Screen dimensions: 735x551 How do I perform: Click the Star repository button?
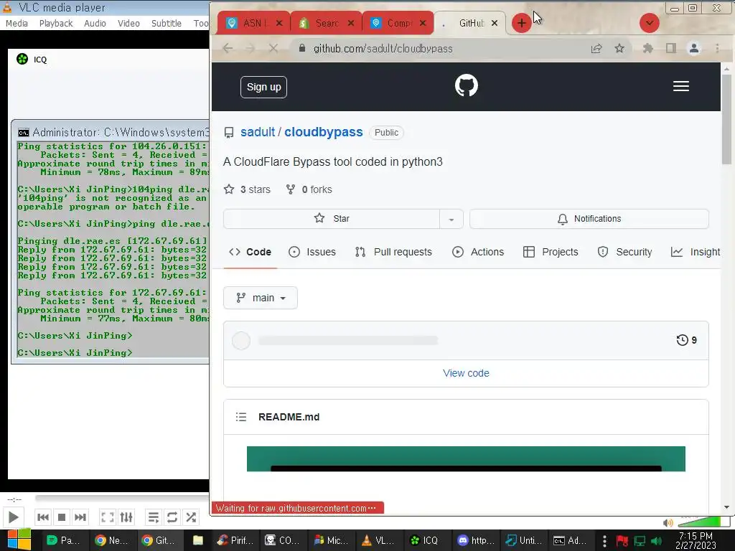(332, 219)
